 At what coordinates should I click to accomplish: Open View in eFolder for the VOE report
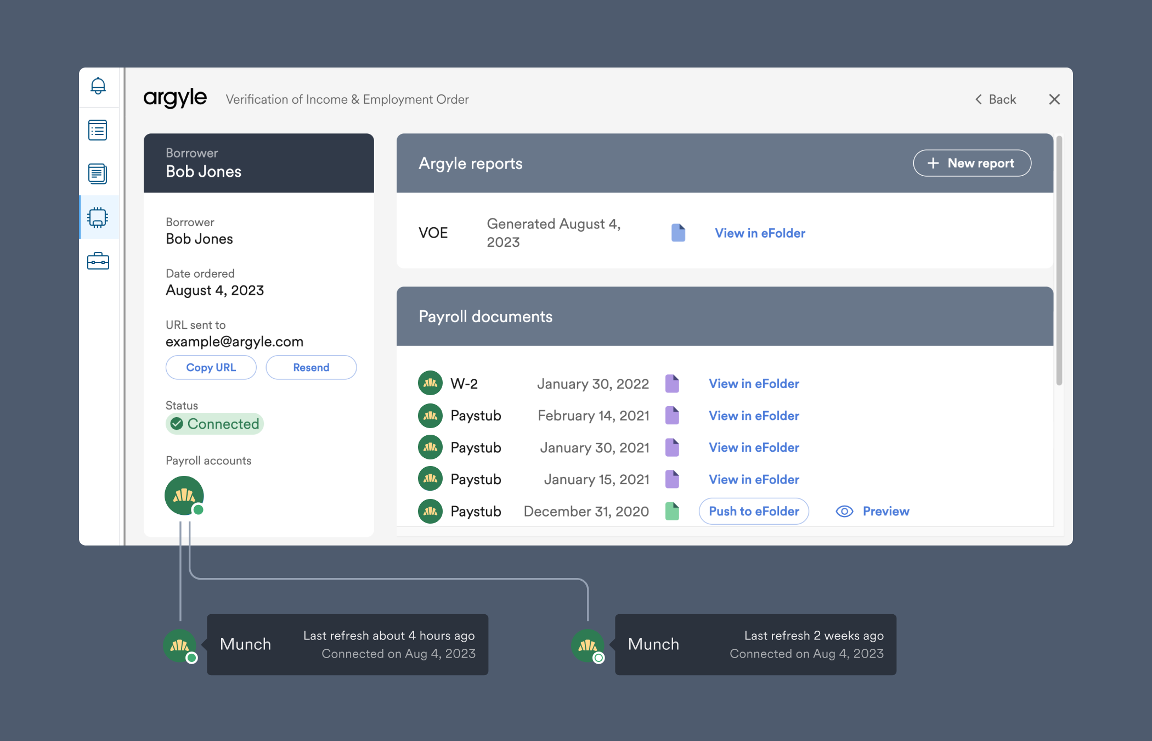(x=760, y=233)
